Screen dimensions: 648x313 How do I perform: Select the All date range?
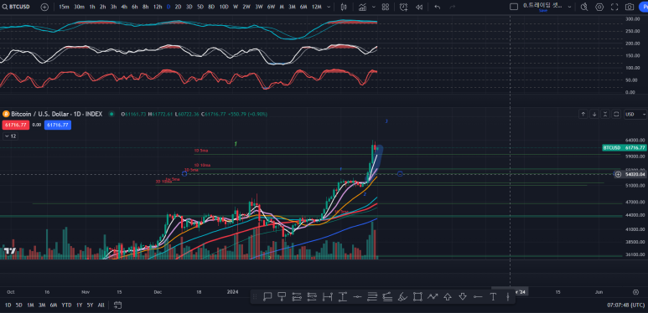[x=101, y=305]
